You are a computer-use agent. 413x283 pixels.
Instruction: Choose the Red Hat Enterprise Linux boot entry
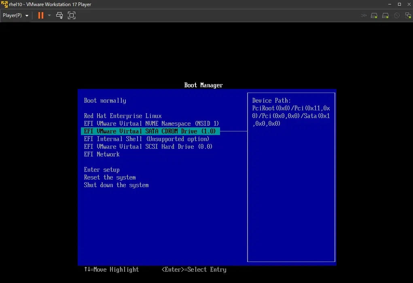tap(123, 116)
